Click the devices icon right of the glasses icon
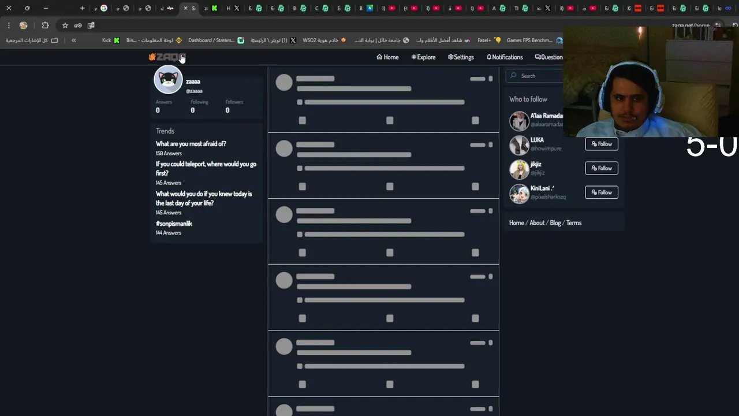The height and width of the screenshot is (416, 739). click(91, 25)
